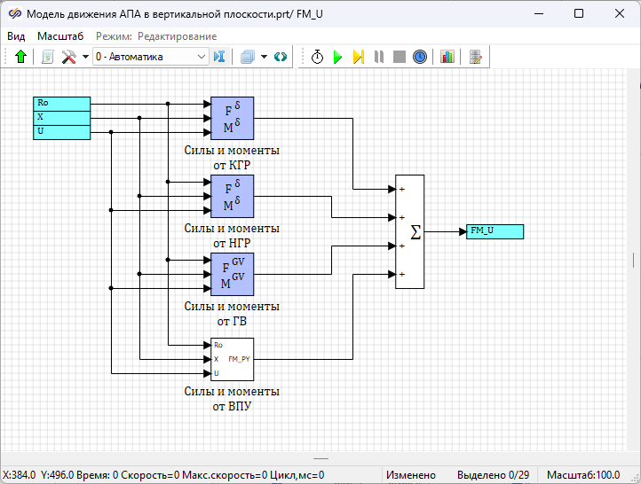Start simulation with green play button
The image size is (641, 484).
tap(337, 57)
